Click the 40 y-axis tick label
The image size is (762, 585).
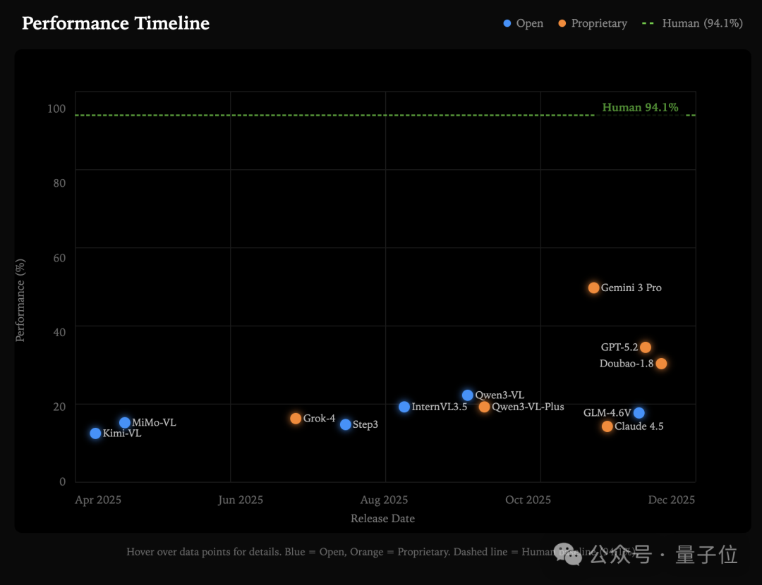pos(59,332)
